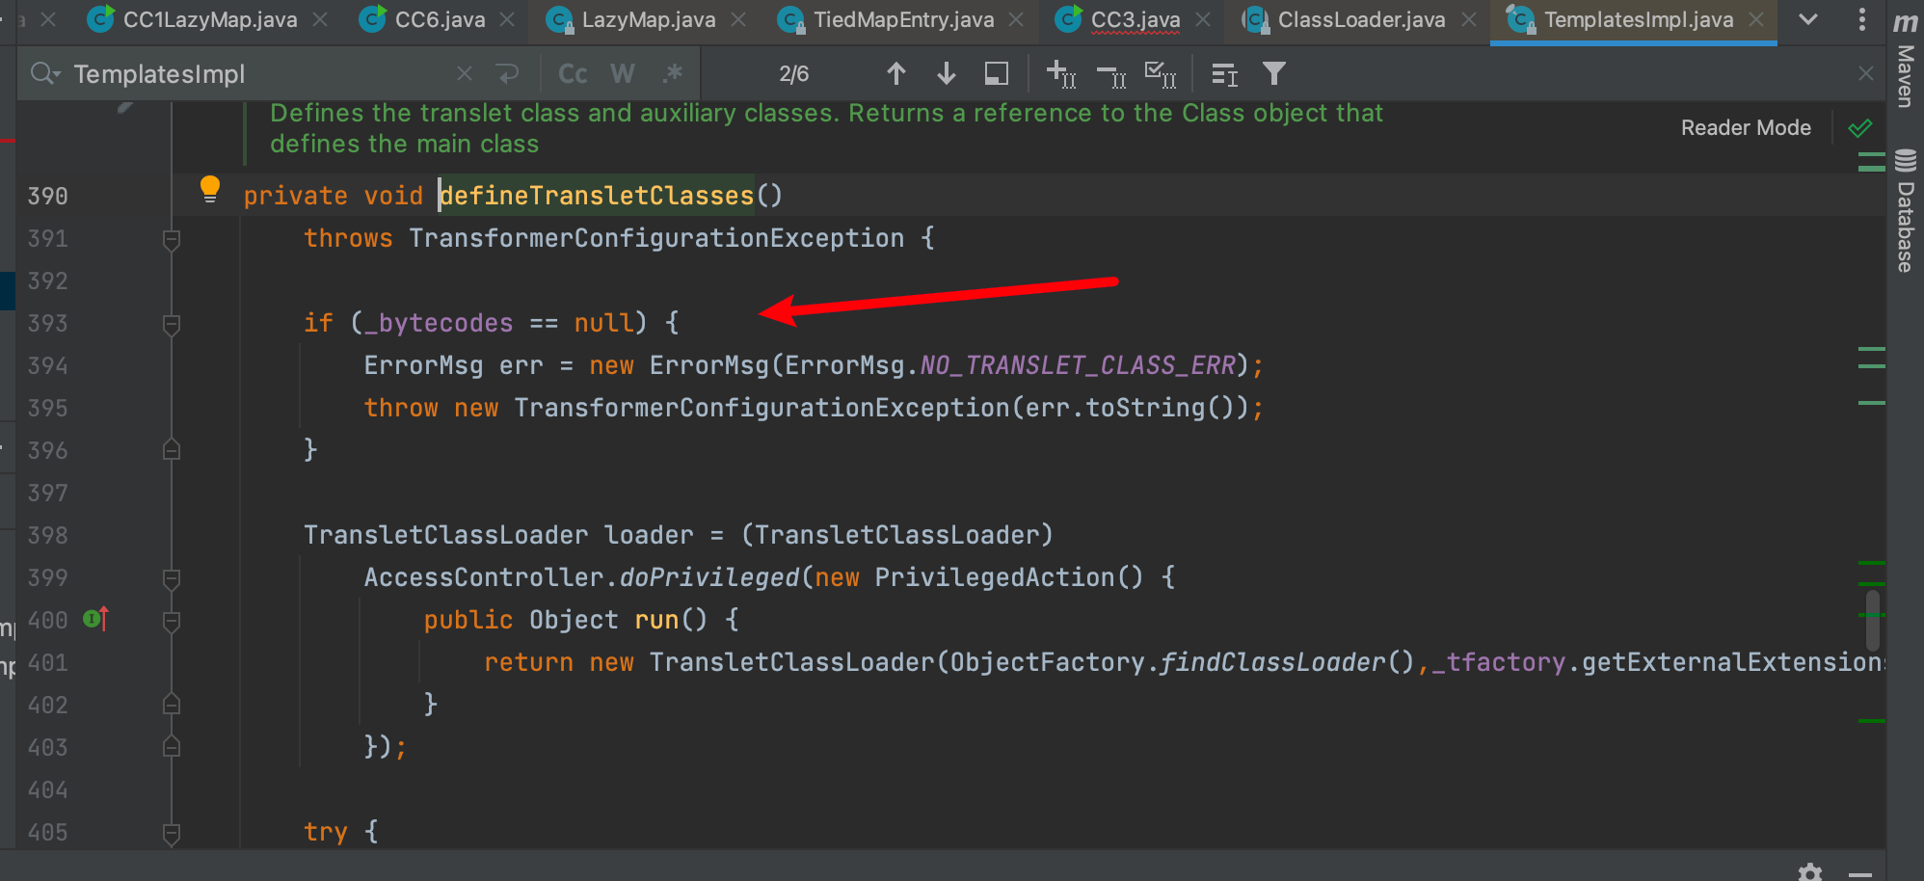Click the yellow lightbulb intention icon
This screenshot has width=1924, height=881.
click(x=209, y=189)
